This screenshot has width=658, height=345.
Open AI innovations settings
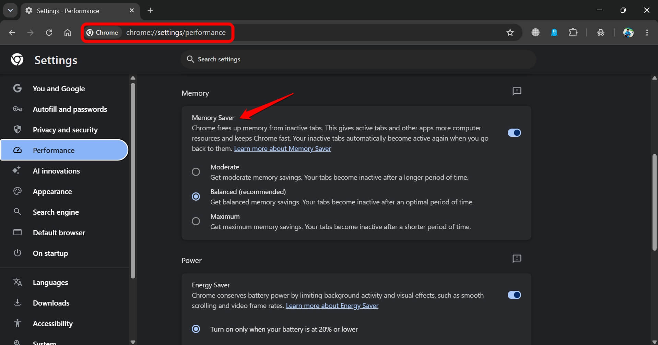tap(64, 171)
